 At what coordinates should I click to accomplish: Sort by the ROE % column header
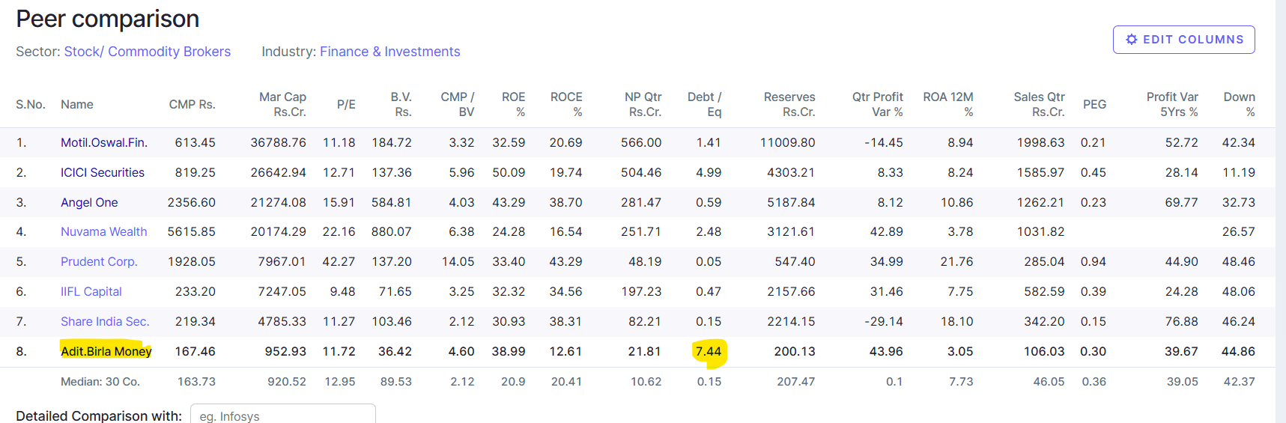(x=513, y=105)
